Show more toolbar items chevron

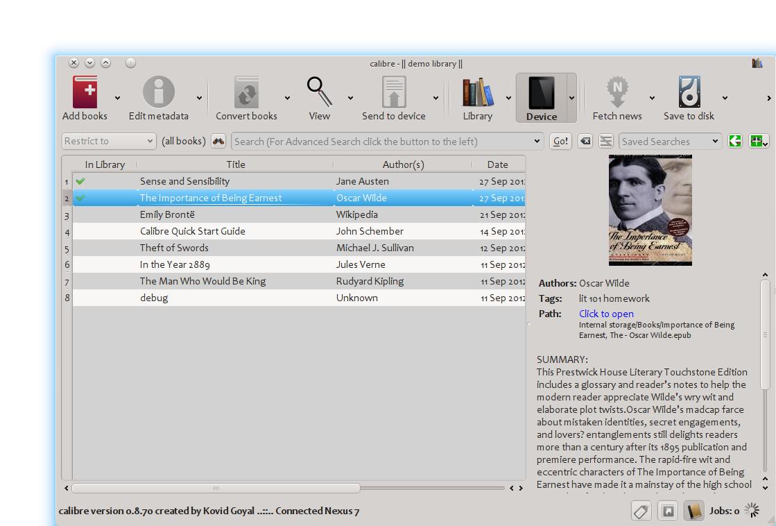coord(768,98)
